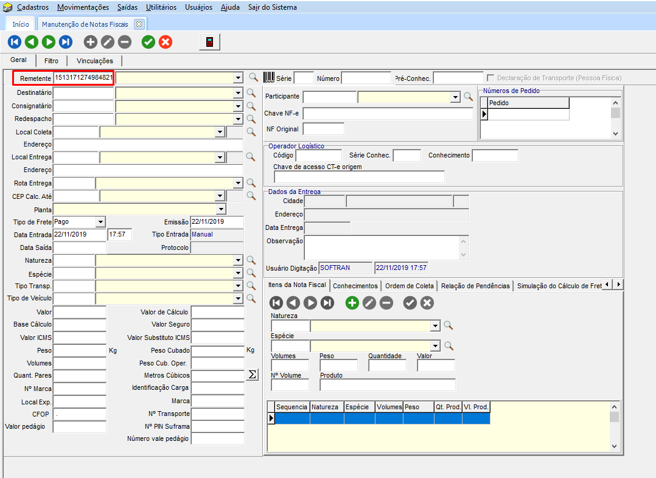Viewport: 656px width, 478px height.
Task: Switch to the Vinculações tab
Action: 95,61
